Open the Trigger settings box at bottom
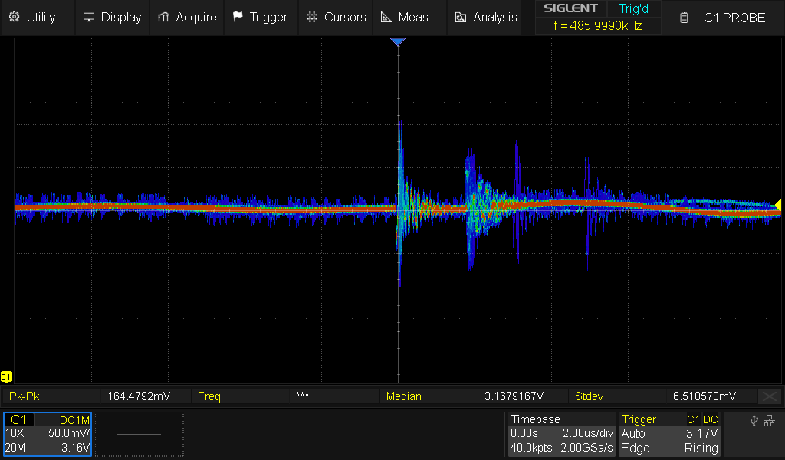Viewport: 785px width, 460px height. click(670, 434)
